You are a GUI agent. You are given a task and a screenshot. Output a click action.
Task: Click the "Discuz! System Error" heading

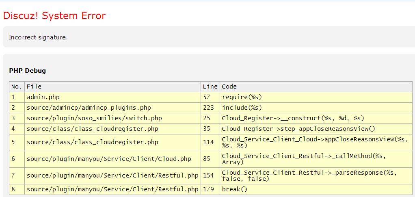click(54, 16)
